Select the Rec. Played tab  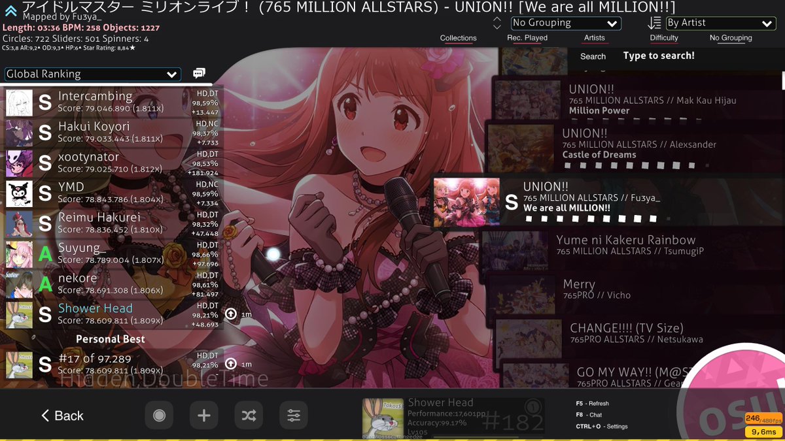coord(527,39)
